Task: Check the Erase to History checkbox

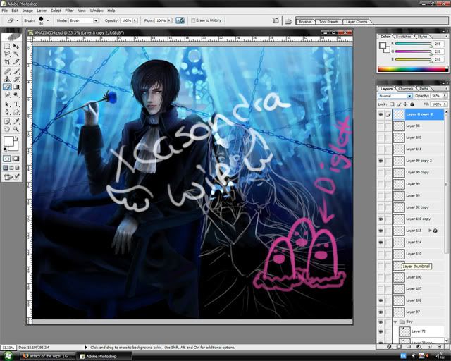Action: [x=193, y=20]
